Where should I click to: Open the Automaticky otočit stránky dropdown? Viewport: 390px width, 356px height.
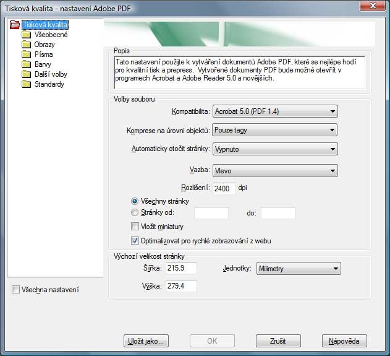click(x=274, y=149)
